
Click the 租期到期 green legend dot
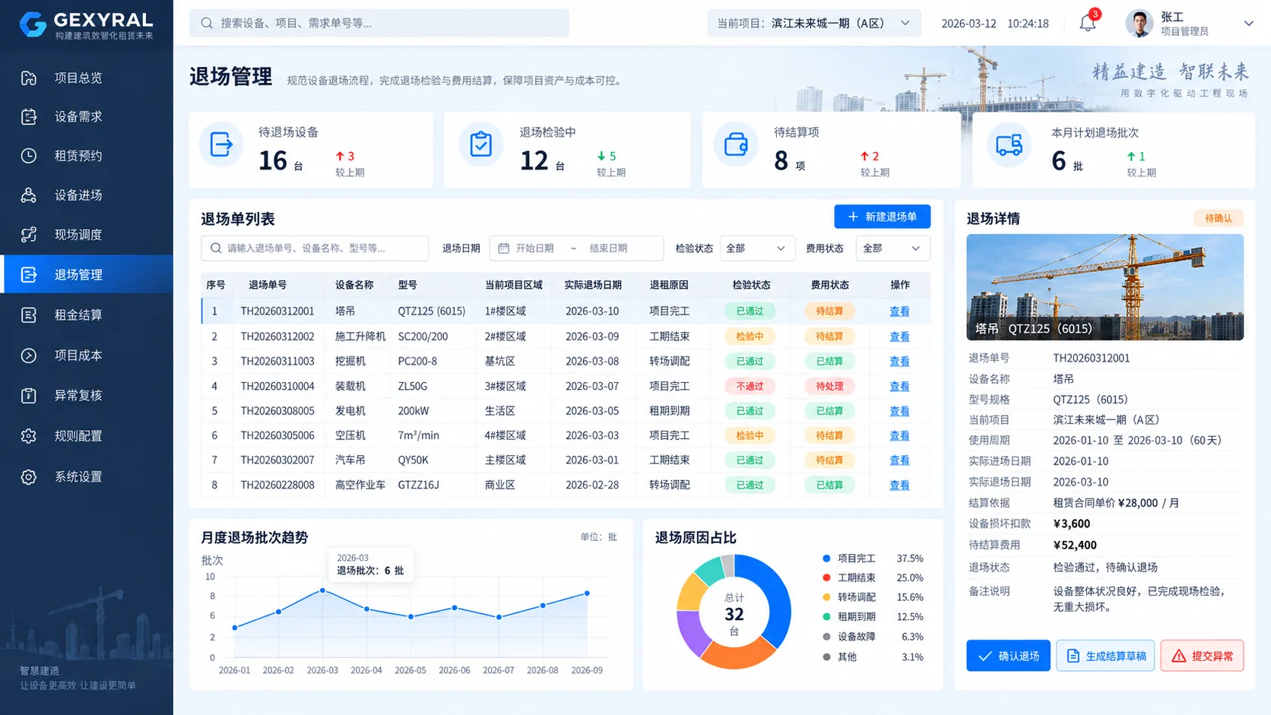coord(826,617)
